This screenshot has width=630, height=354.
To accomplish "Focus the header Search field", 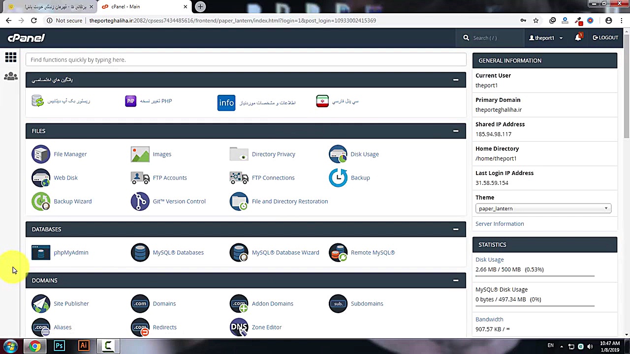I will tap(489, 38).
